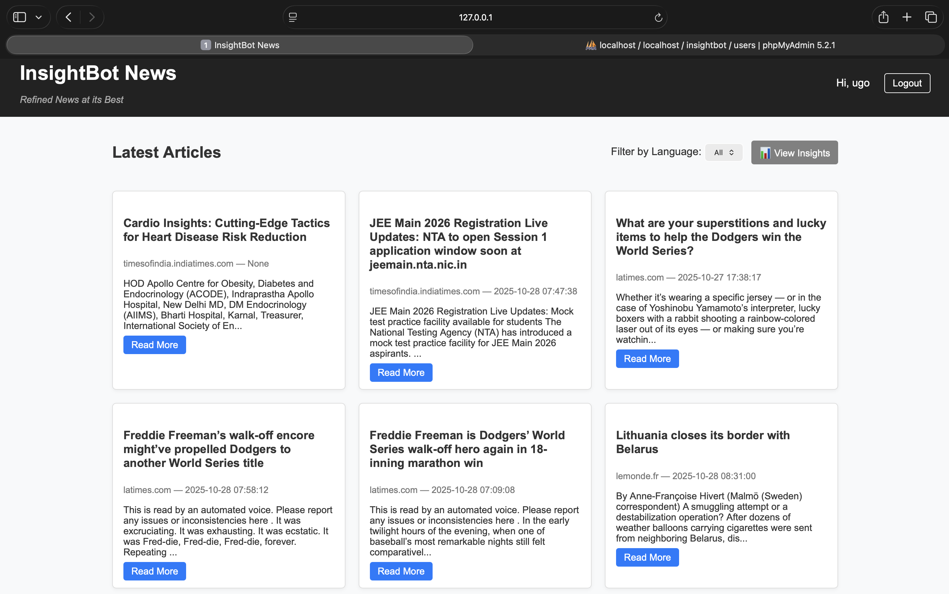
Task: Switch to the phpMyAdmin users tab
Action: coord(710,45)
